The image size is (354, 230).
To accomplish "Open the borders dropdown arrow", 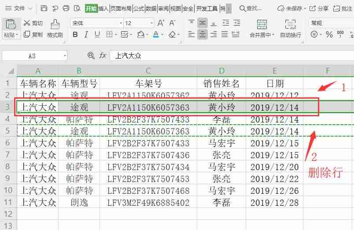I will pos(116,35).
